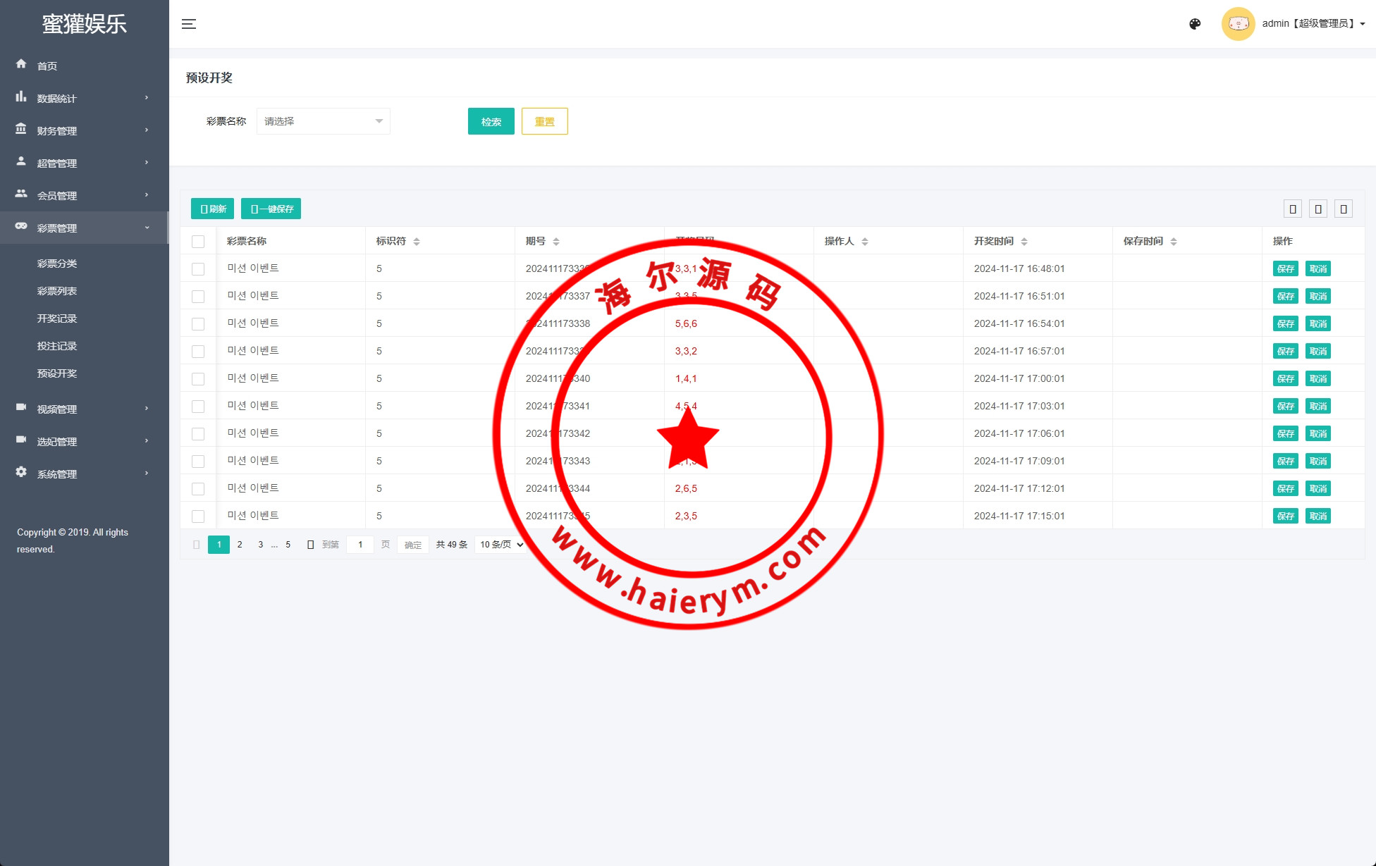
Task: Open 开奖记录 submenu item
Action: click(57, 318)
